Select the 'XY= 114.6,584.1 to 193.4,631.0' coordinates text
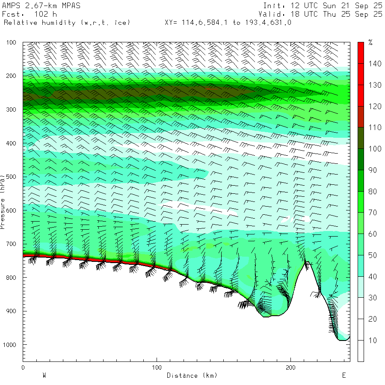The height and width of the screenshot is (385, 385). 228,23
